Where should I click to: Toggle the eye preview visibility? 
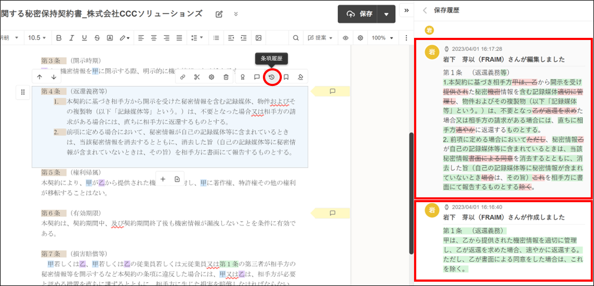pyautogui.click(x=345, y=38)
